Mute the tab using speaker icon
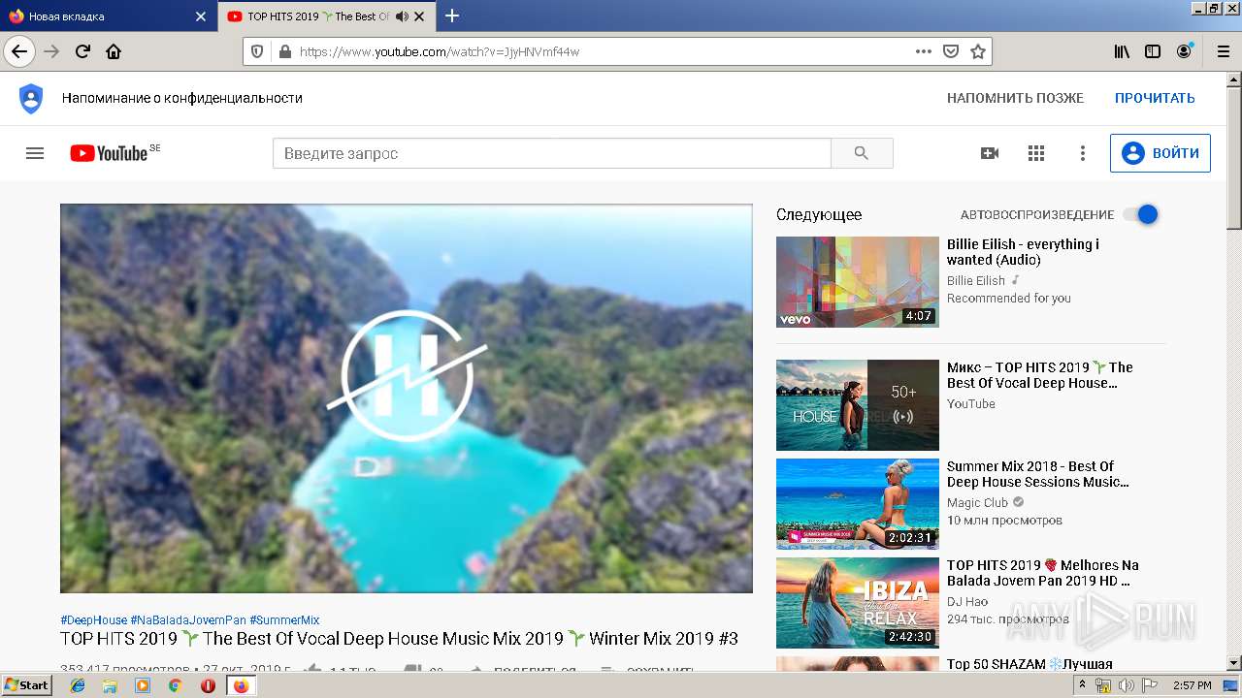Screen dimensions: 1242x698 coord(402,16)
